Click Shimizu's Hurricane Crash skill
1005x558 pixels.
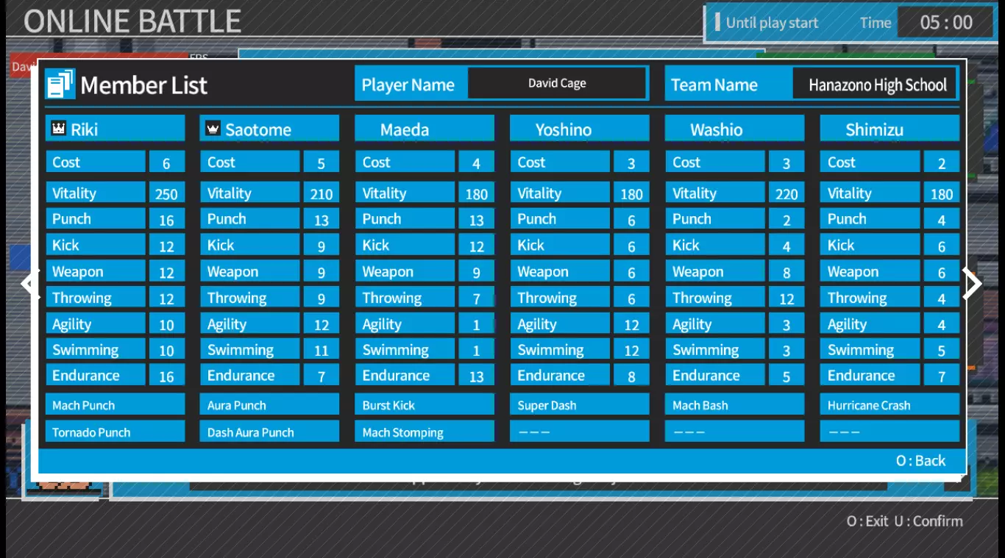coord(890,404)
